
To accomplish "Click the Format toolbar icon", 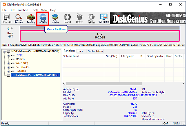I will (67, 19).
